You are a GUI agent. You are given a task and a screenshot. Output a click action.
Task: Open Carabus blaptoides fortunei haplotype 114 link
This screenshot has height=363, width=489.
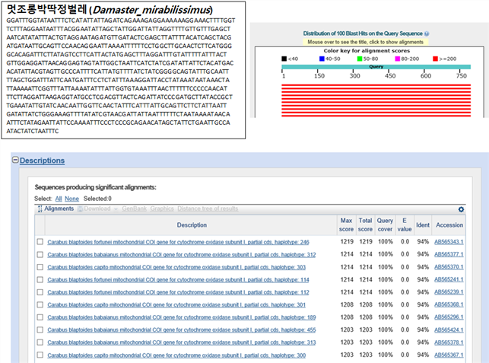[178, 279]
